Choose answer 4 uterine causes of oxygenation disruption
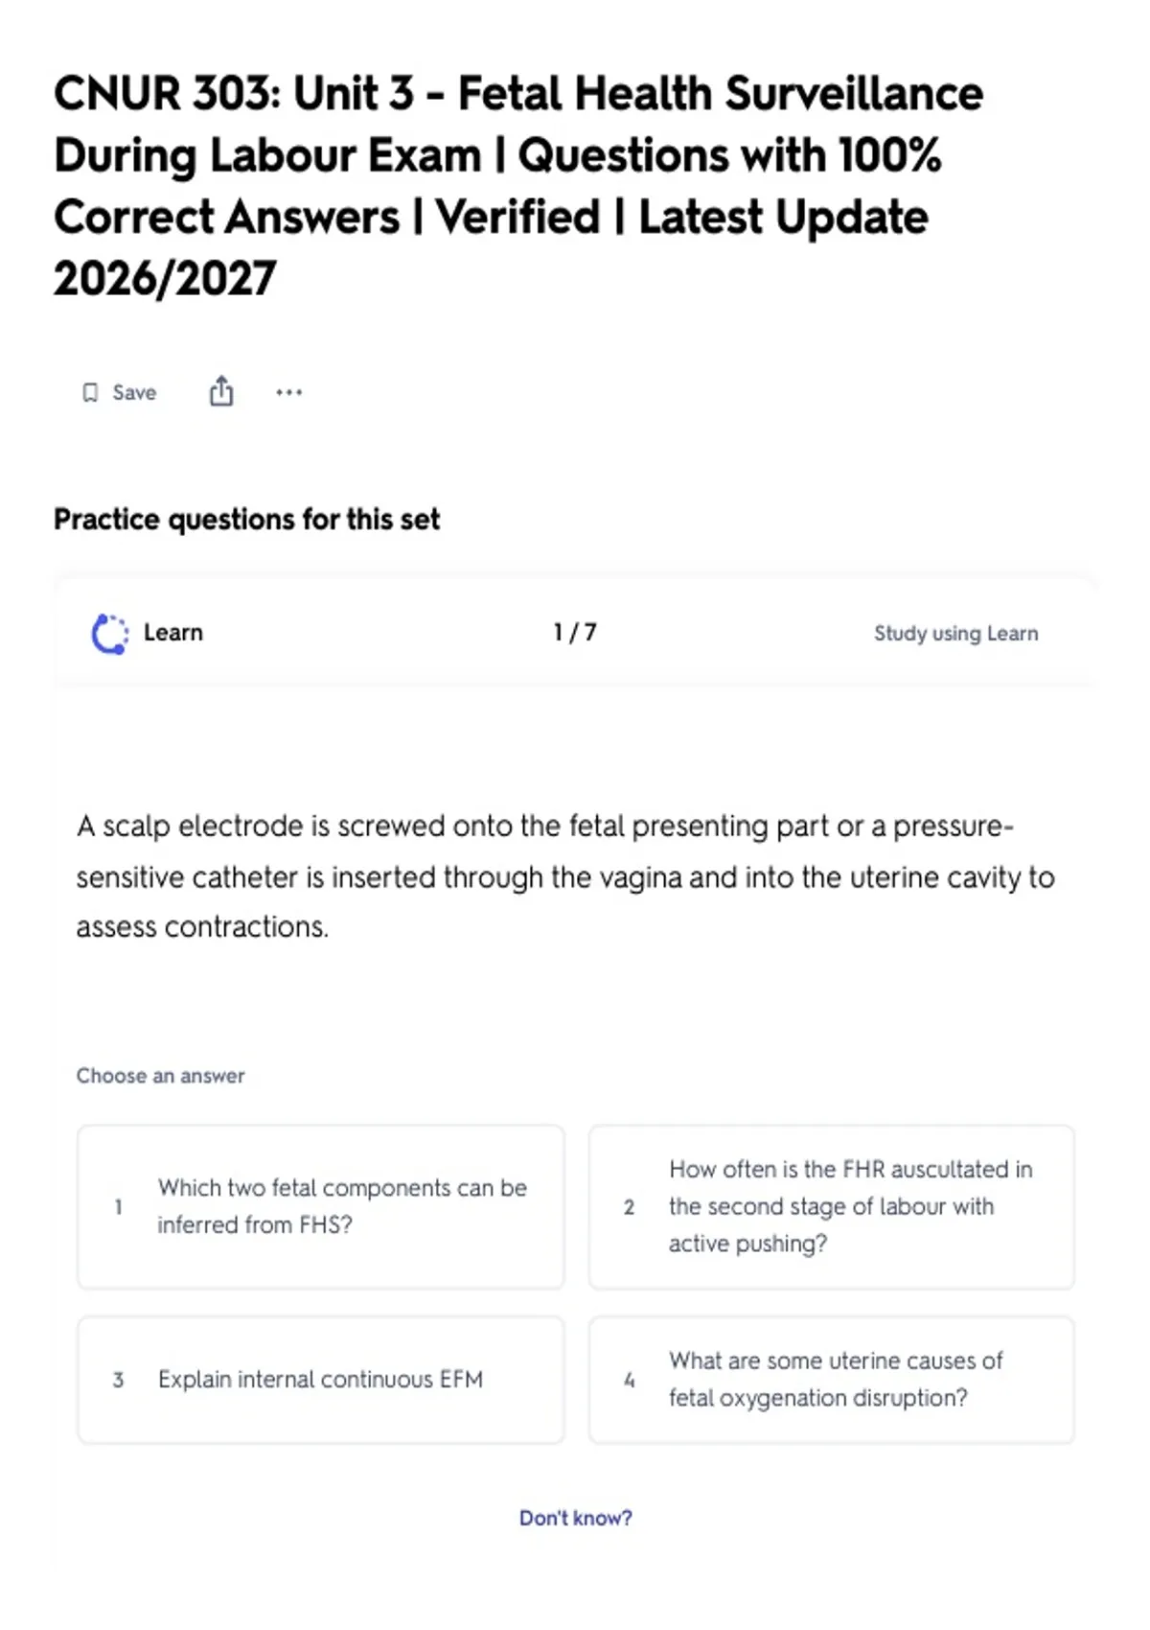The width and height of the screenshot is (1150, 1630). tap(832, 1380)
